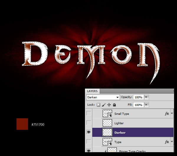Expand Small Type layer effects arrow
Screen dimensions: 177x156
coord(172,113)
